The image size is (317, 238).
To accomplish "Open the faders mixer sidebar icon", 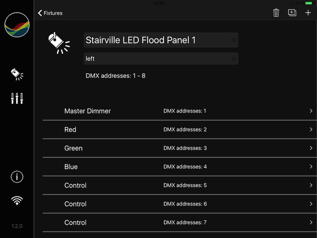I will (x=17, y=99).
